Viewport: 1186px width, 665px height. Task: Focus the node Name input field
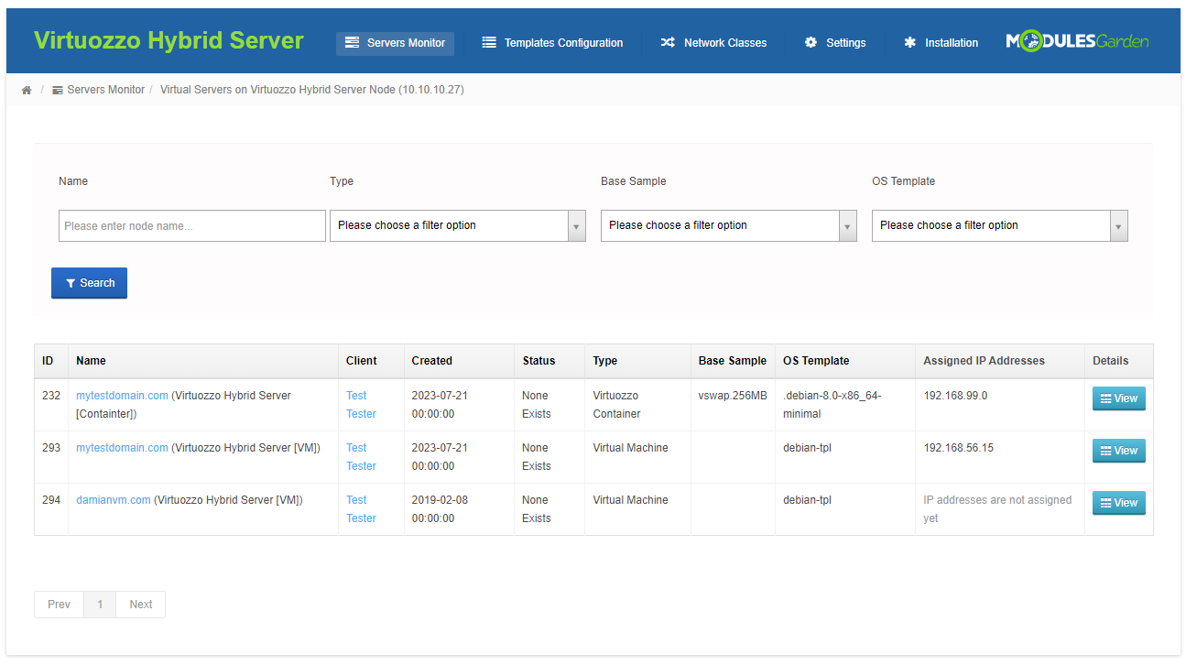click(192, 226)
